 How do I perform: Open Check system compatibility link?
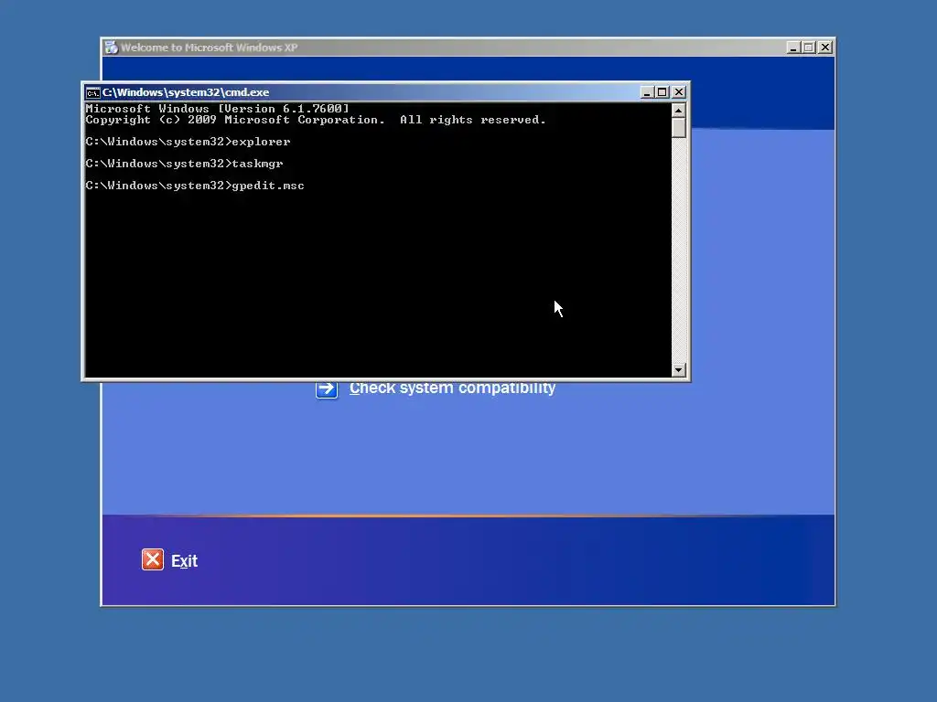pos(452,388)
